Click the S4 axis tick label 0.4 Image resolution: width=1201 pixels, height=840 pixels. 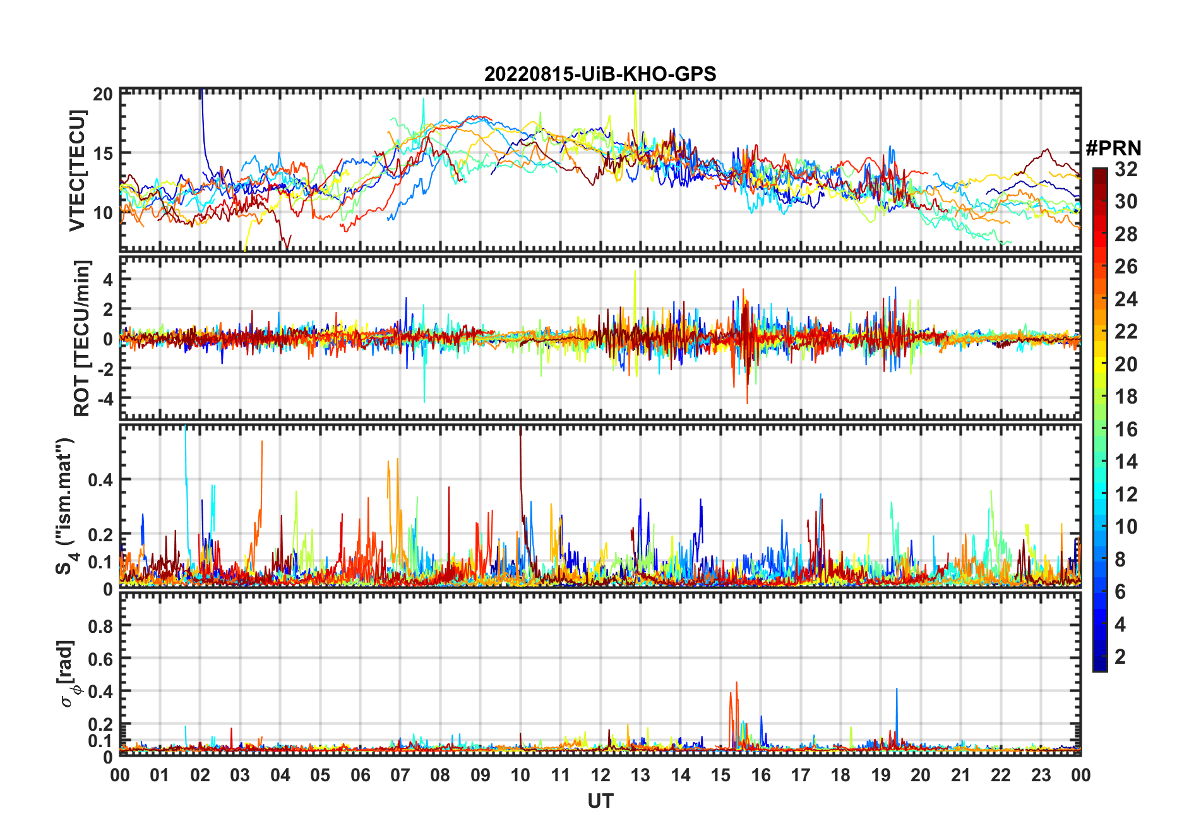coord(101,479)
